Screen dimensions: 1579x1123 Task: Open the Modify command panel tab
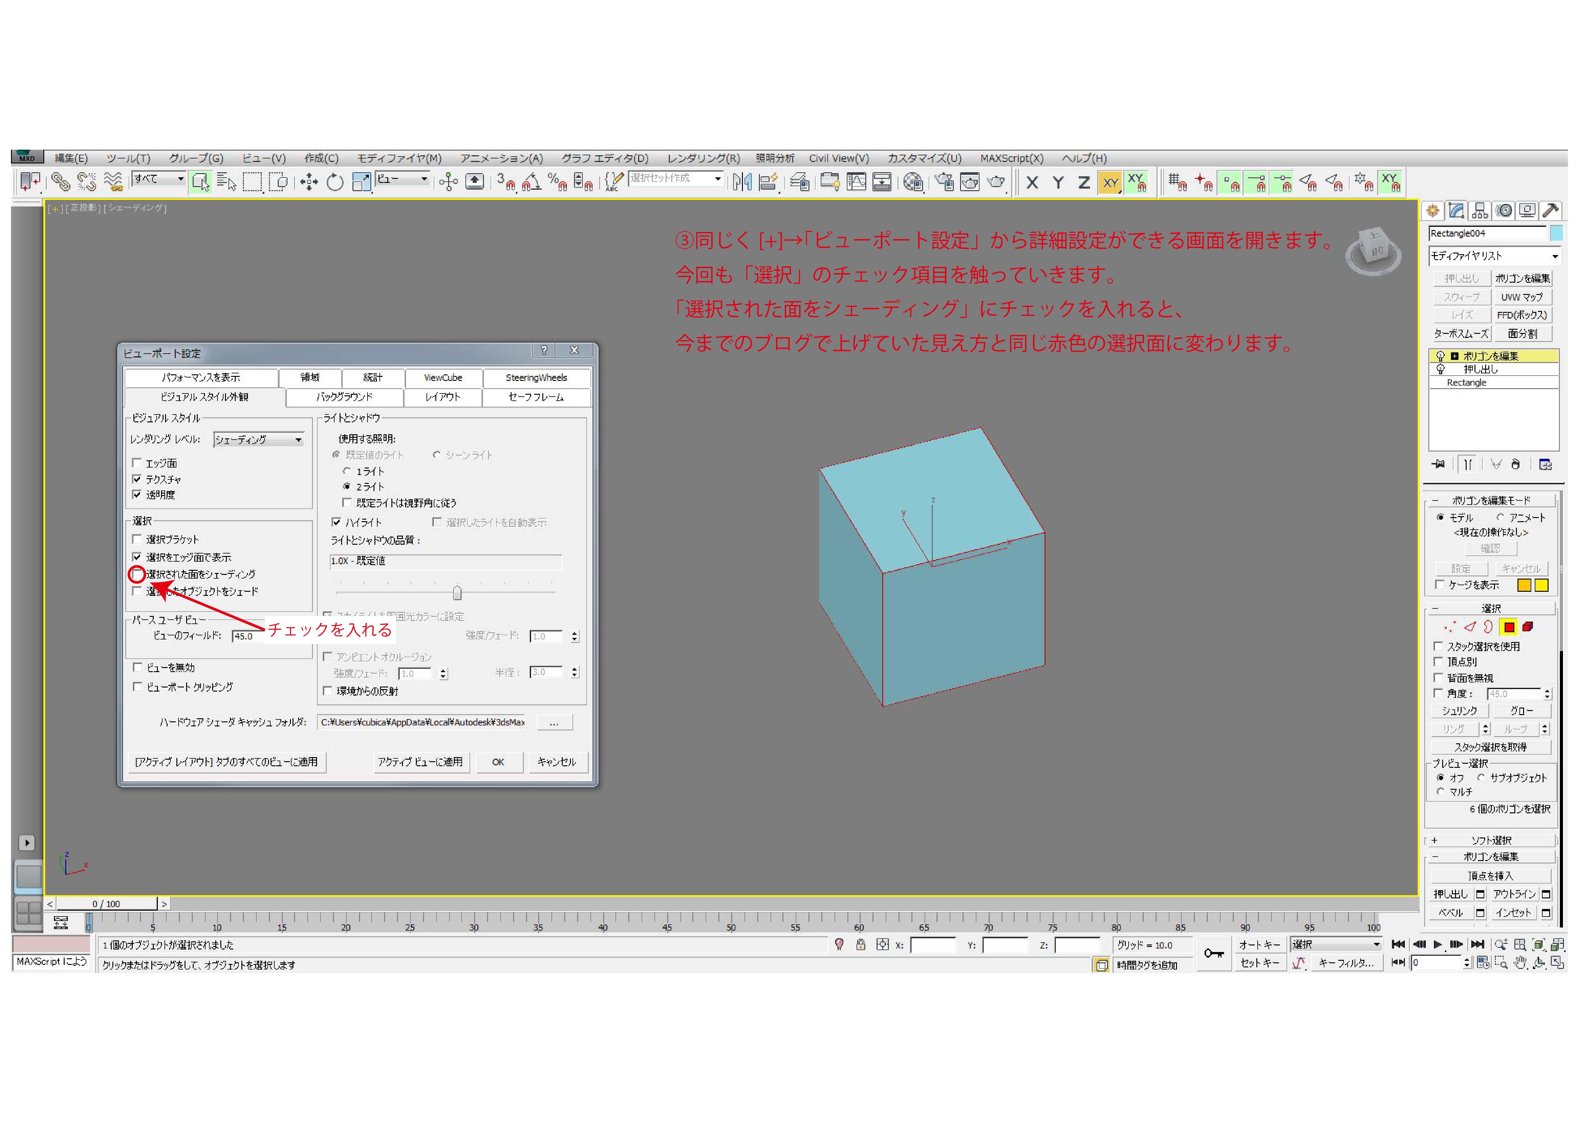pyautogui.click(x=1457, y=210)
